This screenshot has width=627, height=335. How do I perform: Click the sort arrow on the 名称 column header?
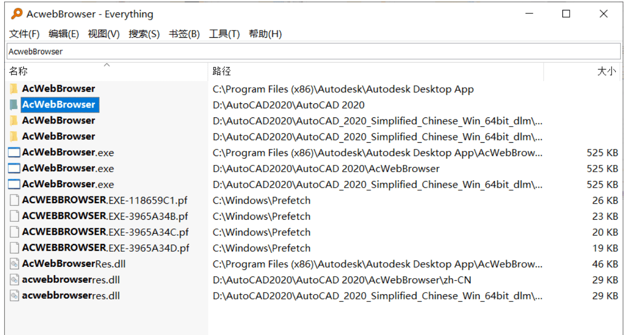108,66
